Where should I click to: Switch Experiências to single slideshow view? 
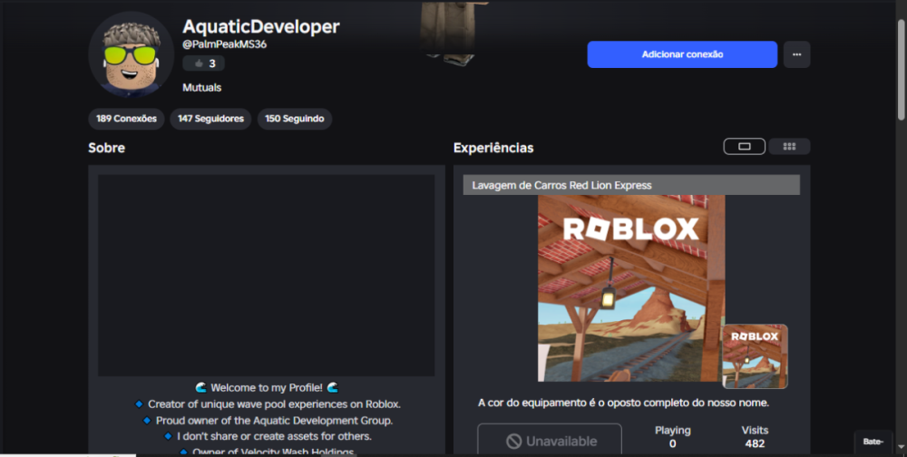pyautogui.click(x=745, y=146)
